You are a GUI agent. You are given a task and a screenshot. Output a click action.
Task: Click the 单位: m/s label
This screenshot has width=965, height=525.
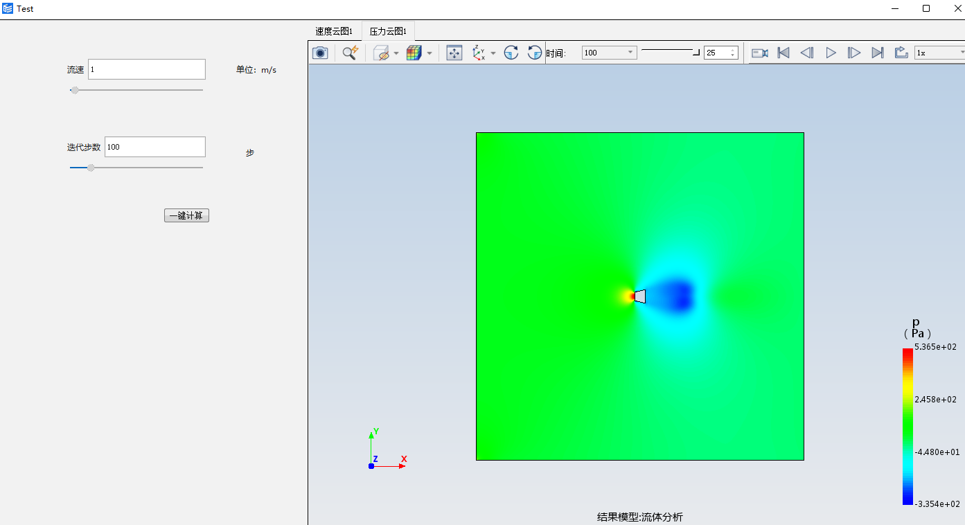[x=256, y=70]
